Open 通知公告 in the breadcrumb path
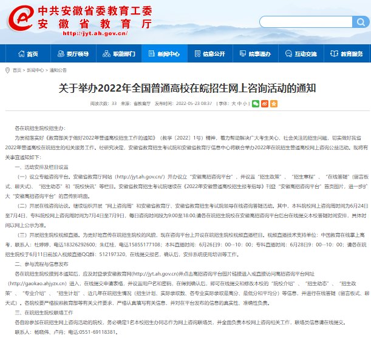The image size is (371, 338). point(58,70)
